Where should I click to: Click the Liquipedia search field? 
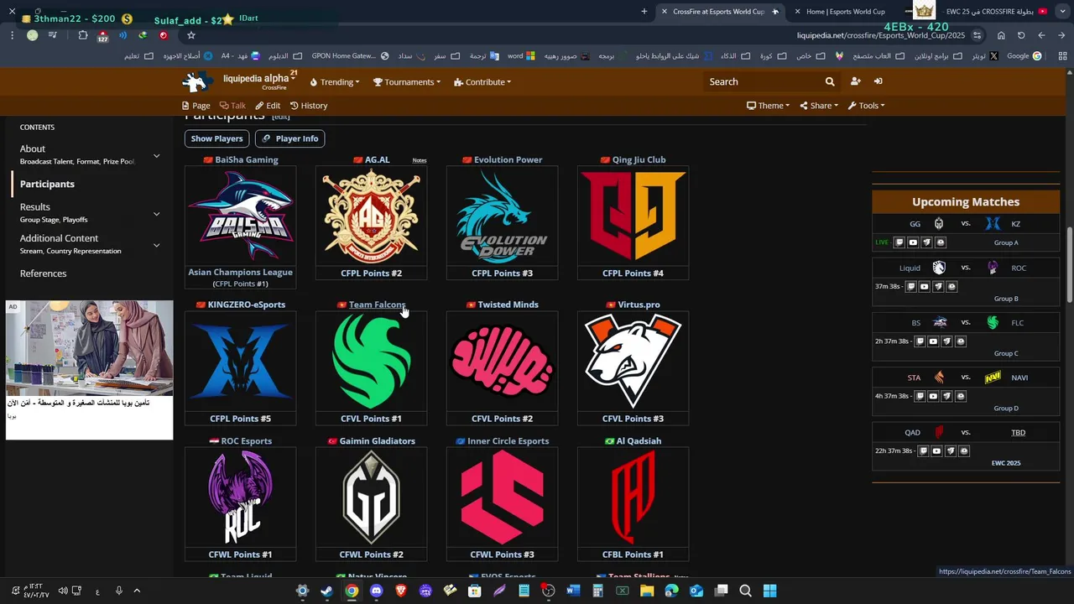point(762,81)
